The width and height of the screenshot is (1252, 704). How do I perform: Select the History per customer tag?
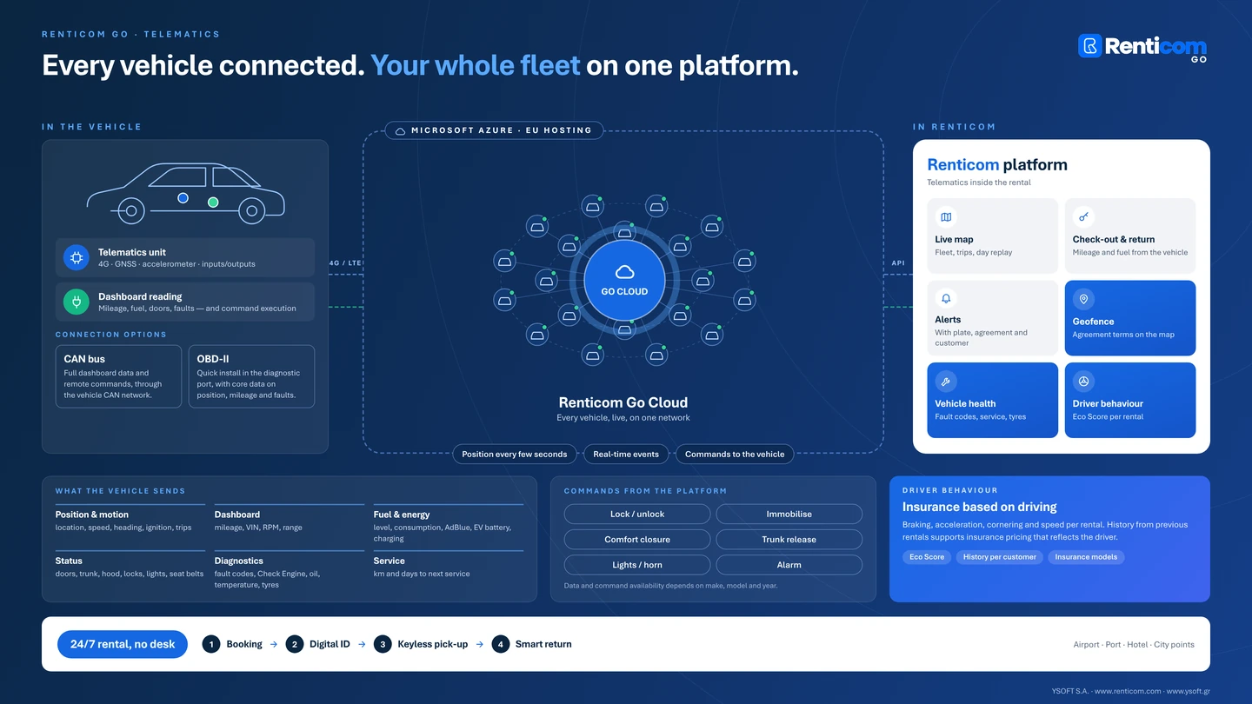1000,557
